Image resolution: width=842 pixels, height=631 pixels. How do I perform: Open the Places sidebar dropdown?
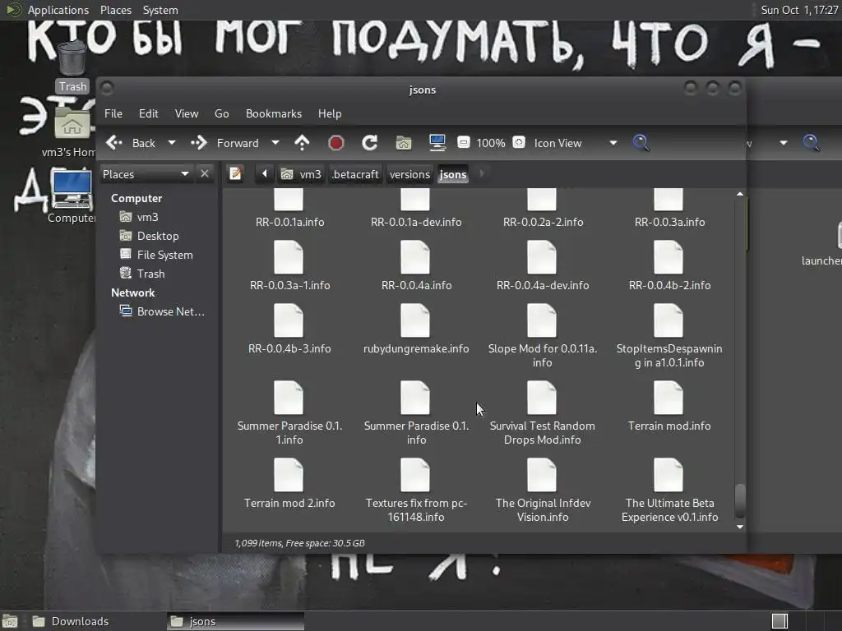point(146,174)
